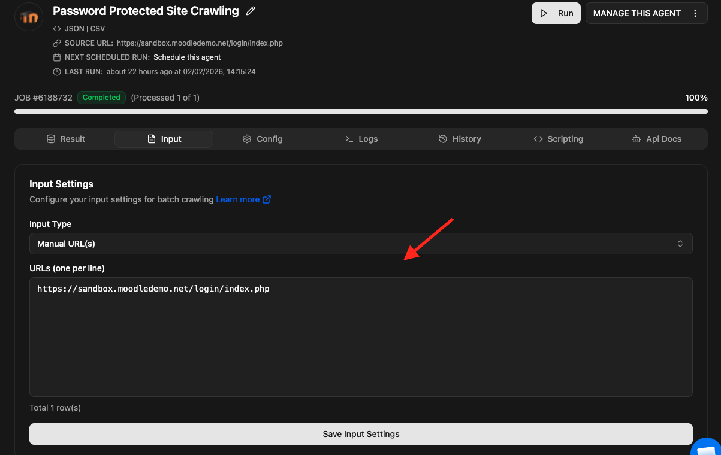Click the pencil icon to rename agent
Screen dimensions: 721x455
(251, 11)
